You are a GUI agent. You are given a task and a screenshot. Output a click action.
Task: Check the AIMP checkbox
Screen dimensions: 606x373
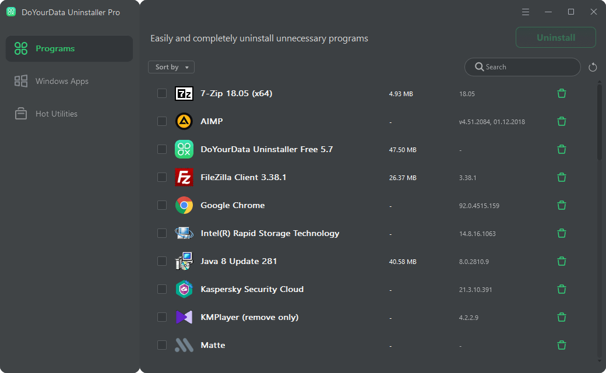(162, 121)
